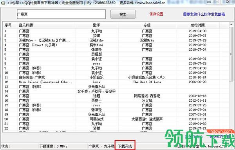Select row 1 广寒宫 by 丸子呦
Image resolution: width=235 pixels, height=150 pixels.
(116, 31)
